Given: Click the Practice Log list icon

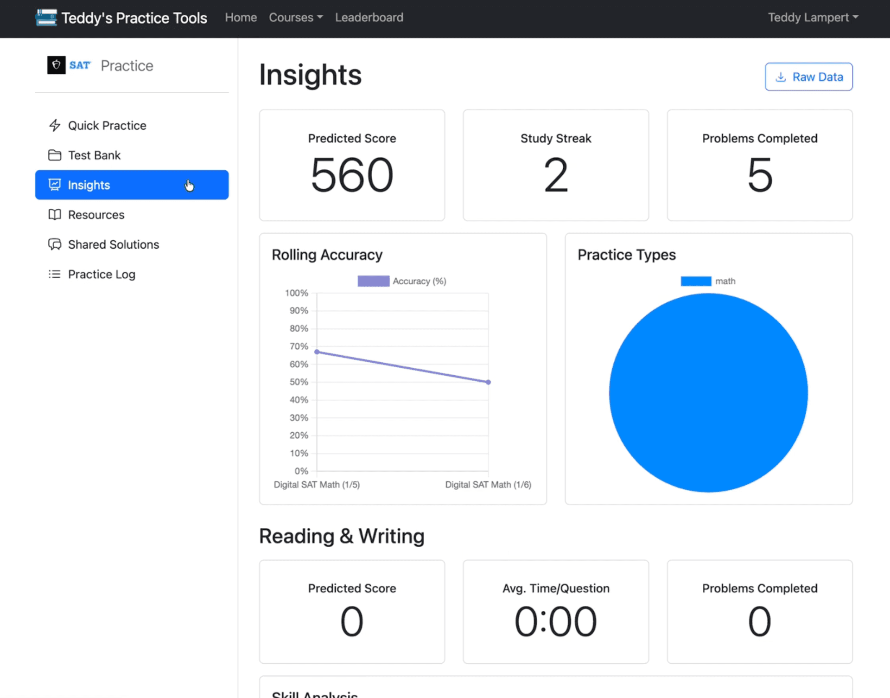Looking at the screenshot, I should [x=55, y=274].
